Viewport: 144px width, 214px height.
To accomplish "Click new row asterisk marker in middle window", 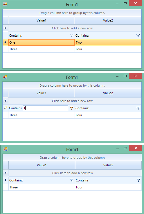I will pos(5,101).
